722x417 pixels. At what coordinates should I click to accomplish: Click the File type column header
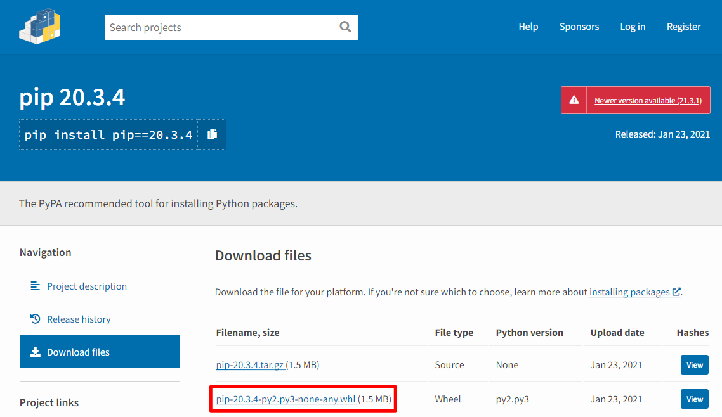(454, 333)
